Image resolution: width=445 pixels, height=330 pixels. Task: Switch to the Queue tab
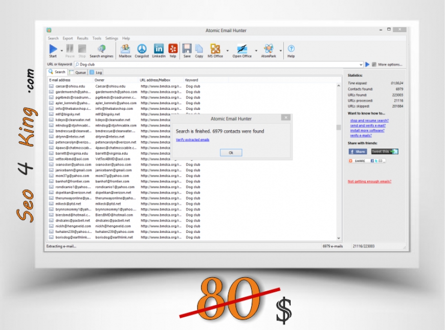[77, 73]
